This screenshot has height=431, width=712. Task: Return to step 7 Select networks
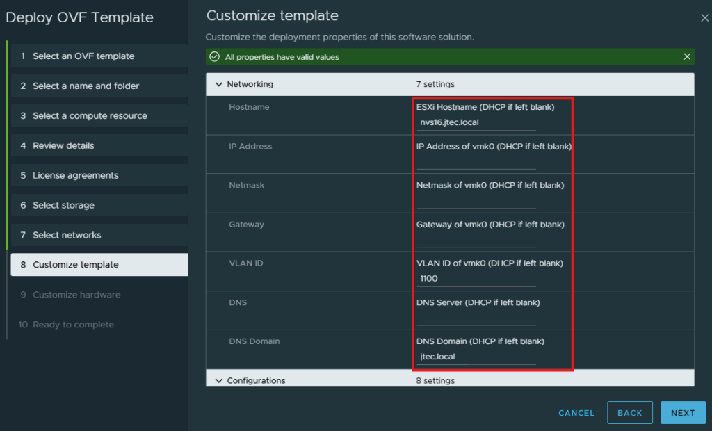coord(99,235)
